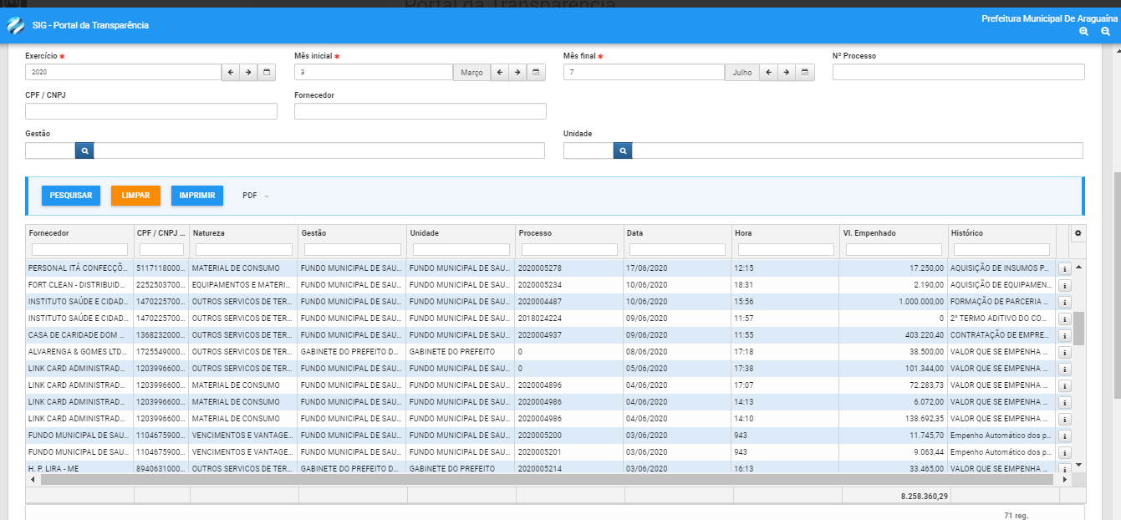View details of CASA DE CARIDADE row

tap(1065, 335)
